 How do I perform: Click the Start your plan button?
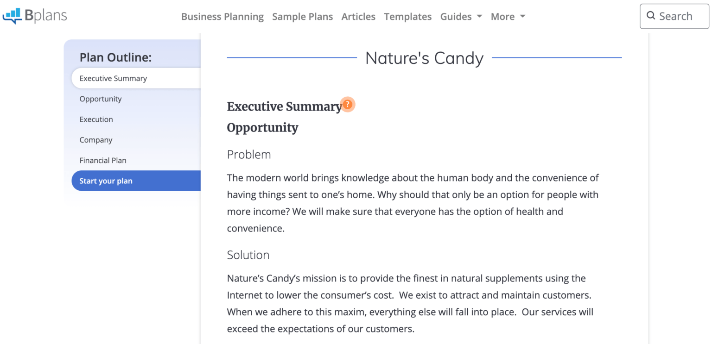click(x=106, y=181)
